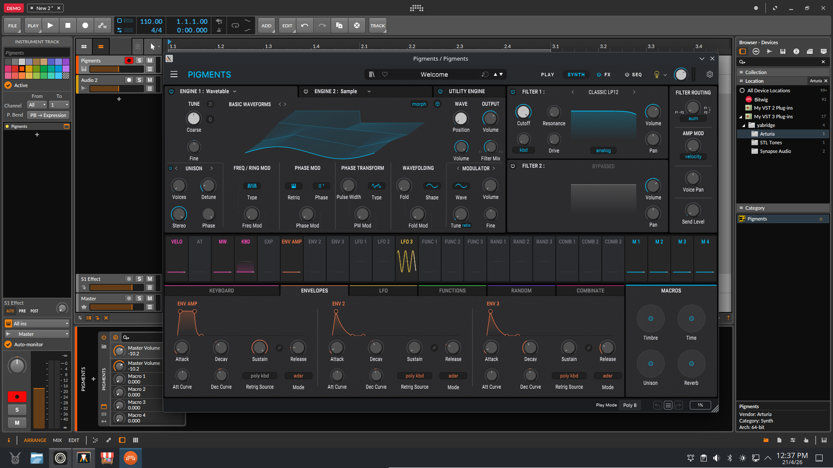Open the RANDOM tab
This screenshot has height=468, width=833.
click(521, 291)
